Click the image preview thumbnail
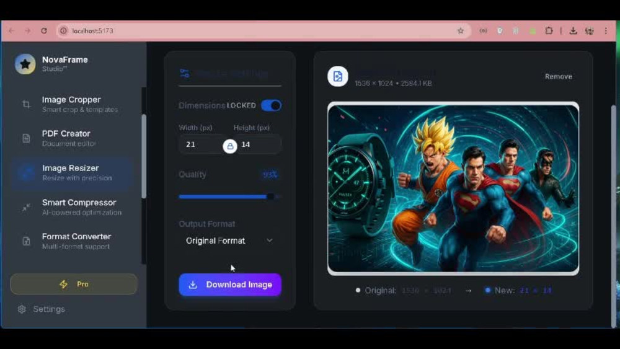620x349 pixels. pyautogui.click(x=453, y=188)
